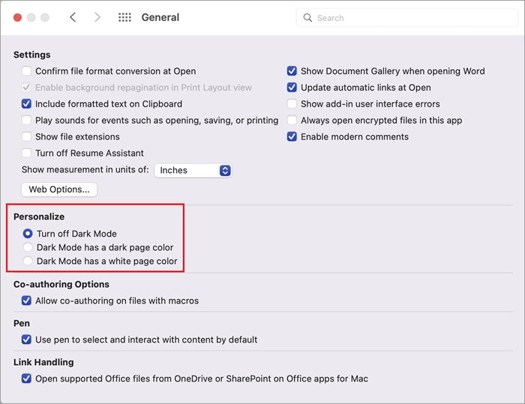The image size is (525, 404).
Task: Uncheck Enable modern comments
Action: click(x=292, y=137)
